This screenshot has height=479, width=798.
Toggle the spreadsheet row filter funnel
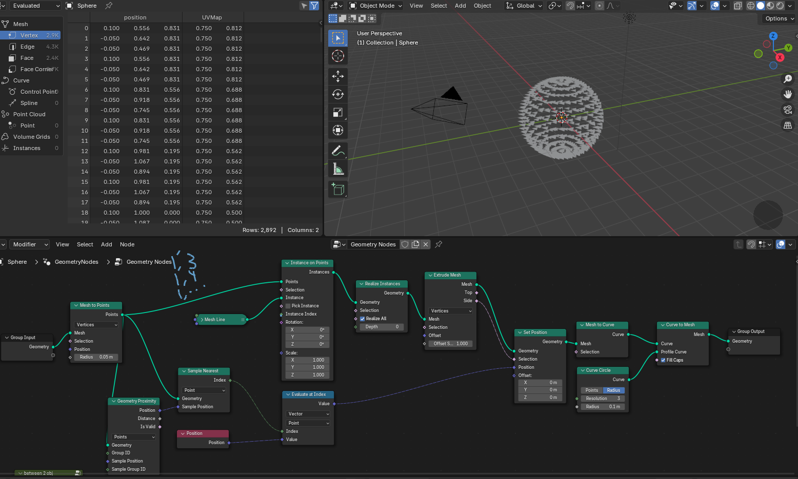314,6
